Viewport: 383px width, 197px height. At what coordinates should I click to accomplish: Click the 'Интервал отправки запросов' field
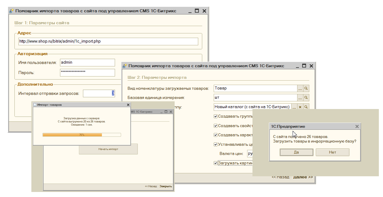[99, 93]
